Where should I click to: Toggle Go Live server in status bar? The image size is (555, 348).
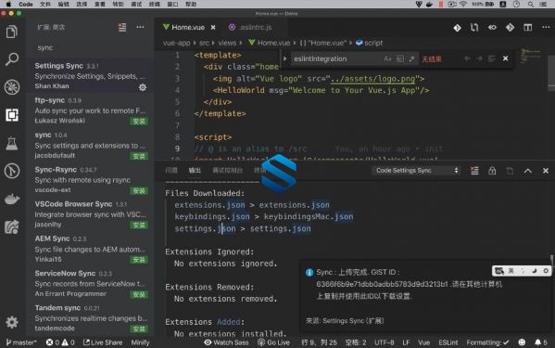[x=273, y=342]
